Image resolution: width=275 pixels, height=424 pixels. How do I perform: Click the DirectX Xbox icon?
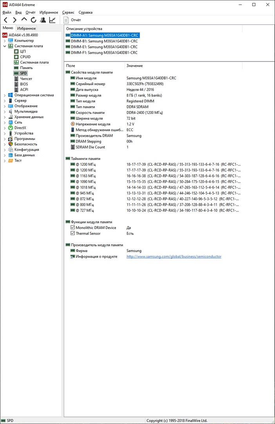pos(11,128)
